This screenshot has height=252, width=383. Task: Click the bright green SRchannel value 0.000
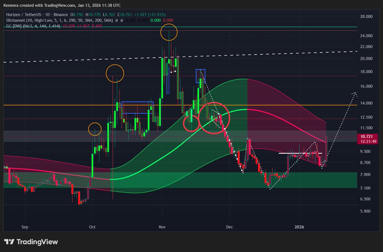point(155,20)
